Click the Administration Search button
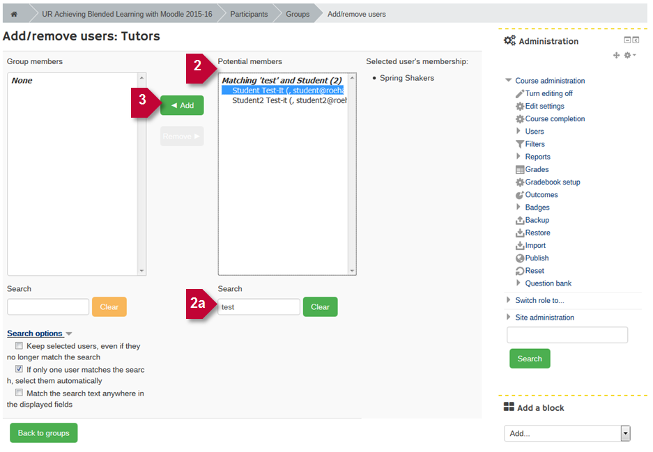 pos(530,359)
